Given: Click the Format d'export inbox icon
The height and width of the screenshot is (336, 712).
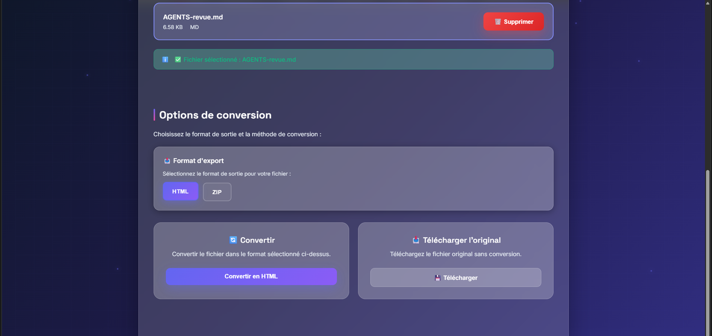Looking at the screenshot, I should (167, 161).
